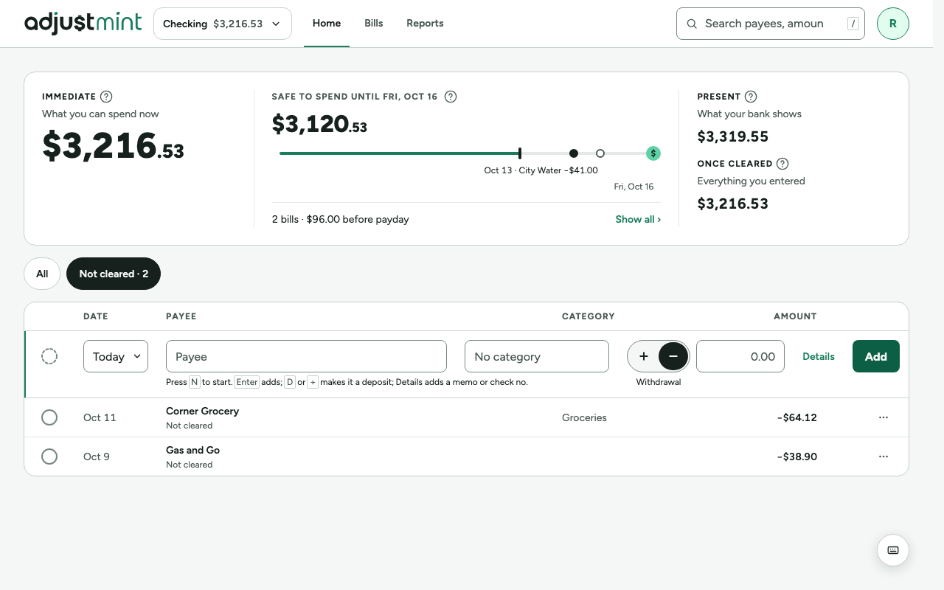Click Show all bills link
Screen dimensions: 944x590
(x=638, y=219)
